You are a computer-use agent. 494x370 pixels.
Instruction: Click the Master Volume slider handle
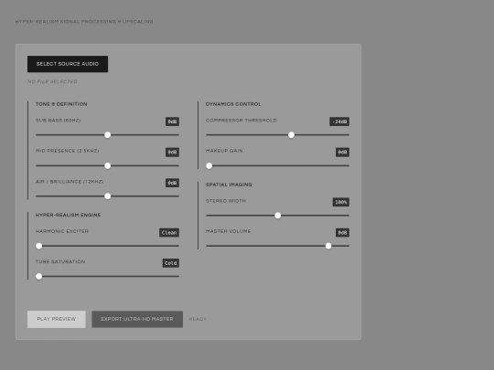point(328,246)
